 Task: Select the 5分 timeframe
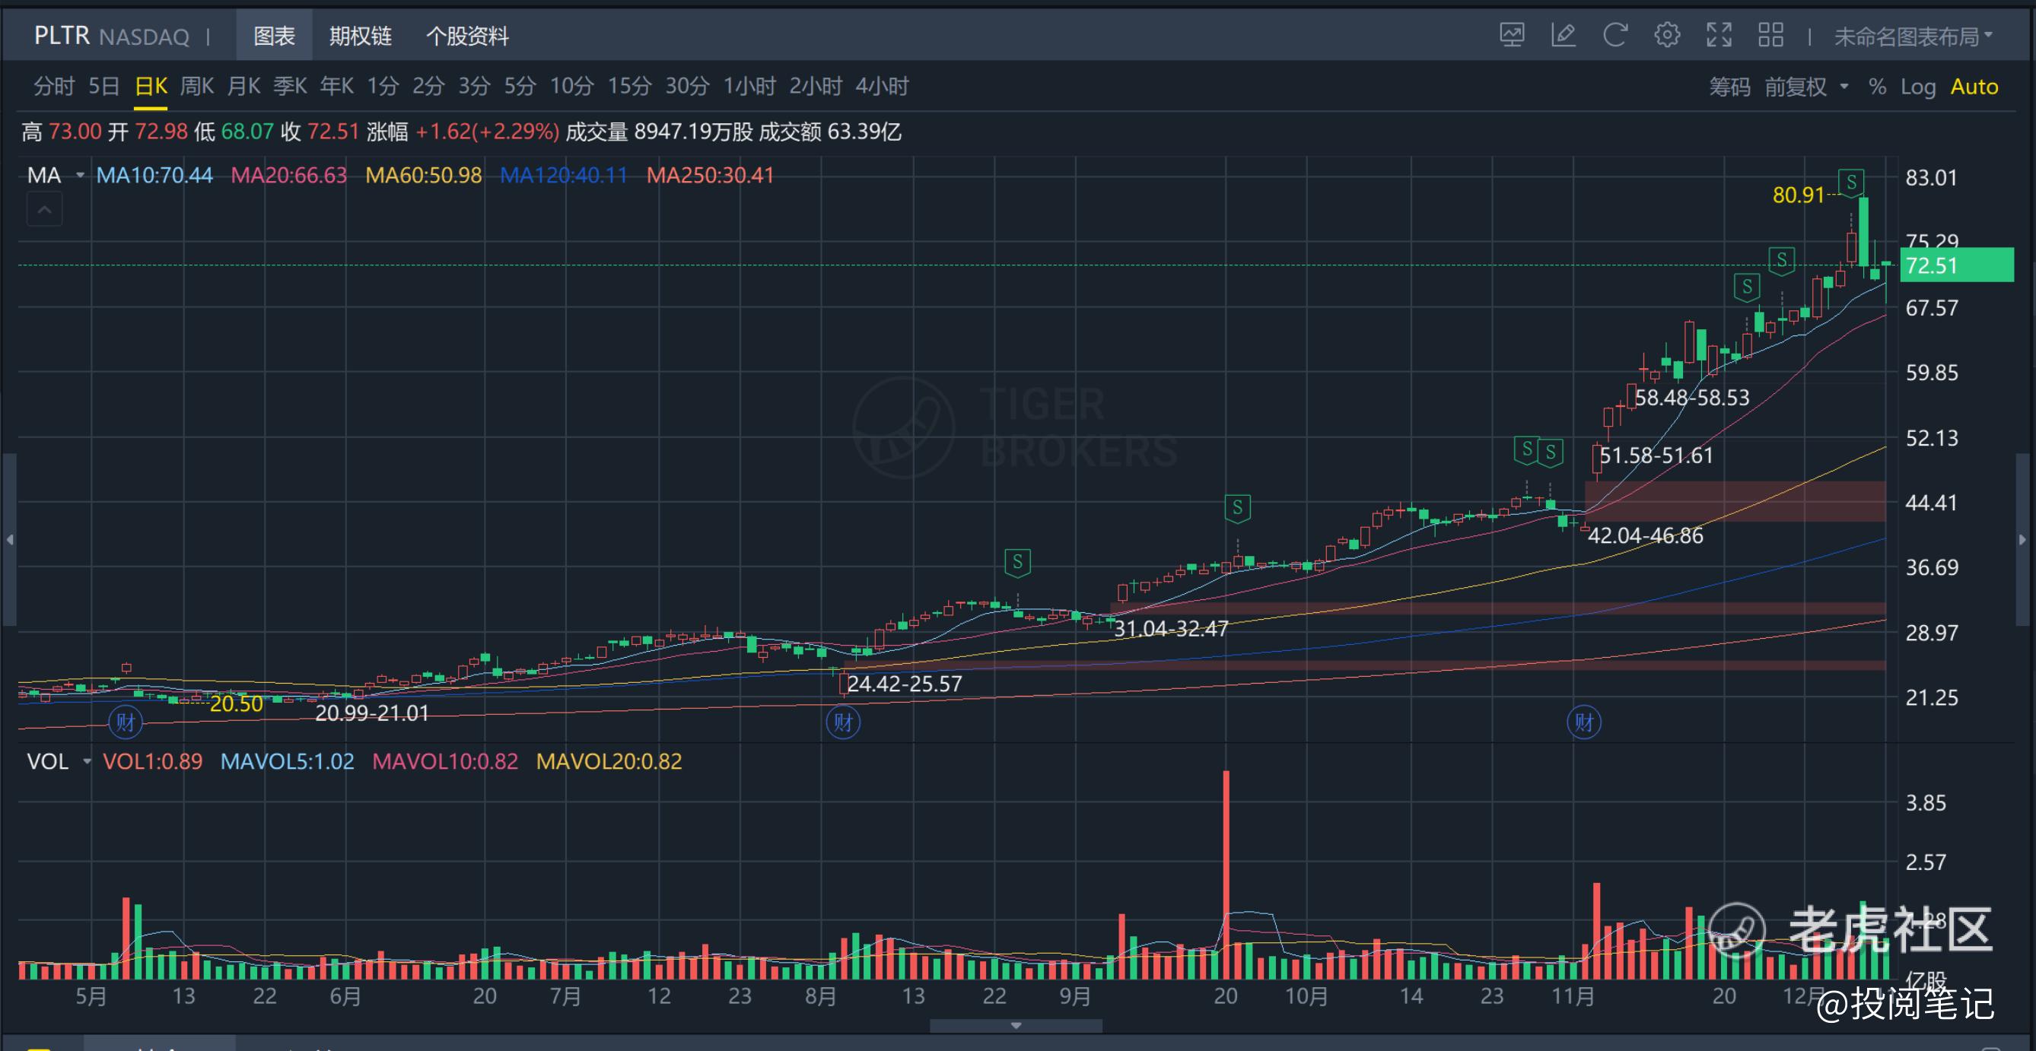click(520, 86)
